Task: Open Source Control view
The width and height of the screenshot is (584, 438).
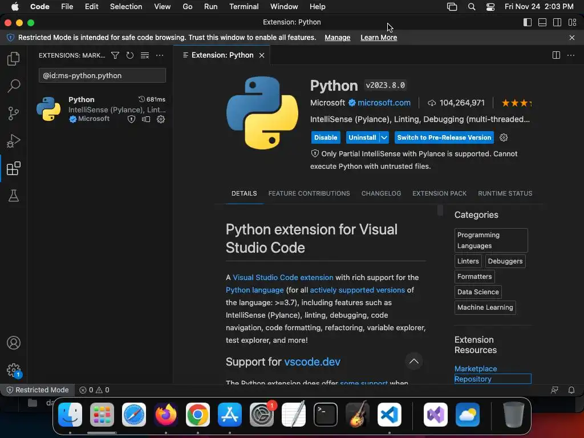Action: pos(14,113)
